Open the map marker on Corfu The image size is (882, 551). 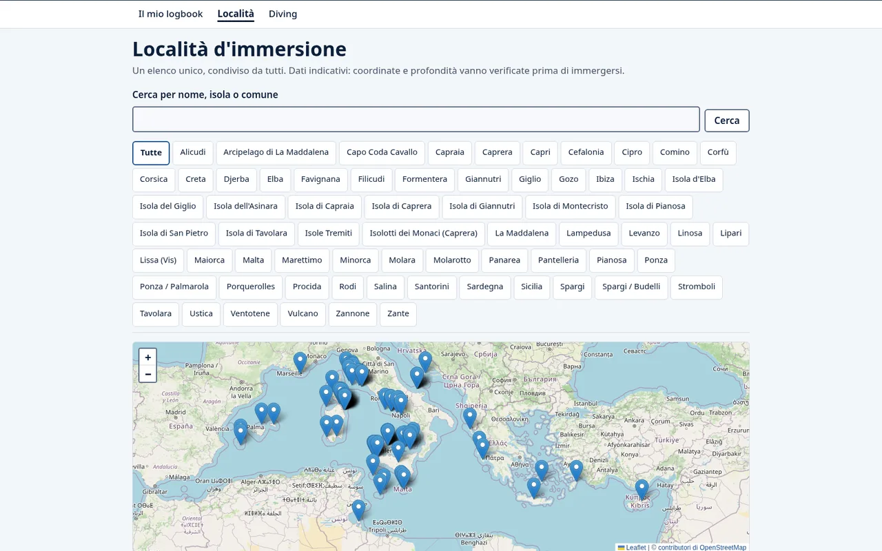tap(470, 417)
